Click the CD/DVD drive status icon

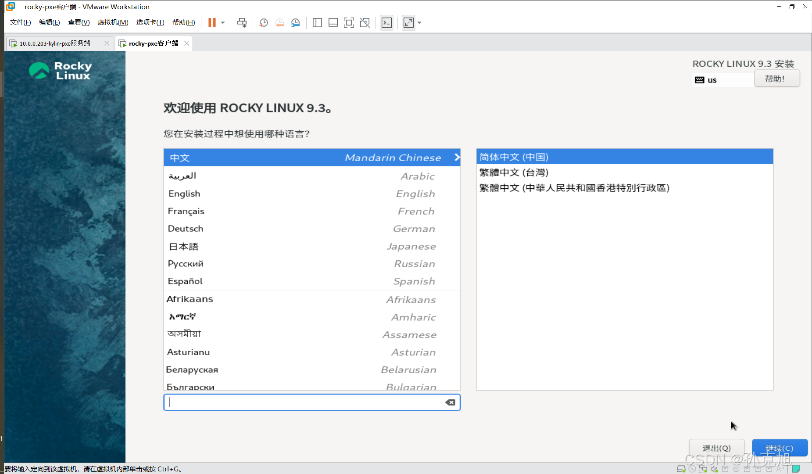point(692,469)
